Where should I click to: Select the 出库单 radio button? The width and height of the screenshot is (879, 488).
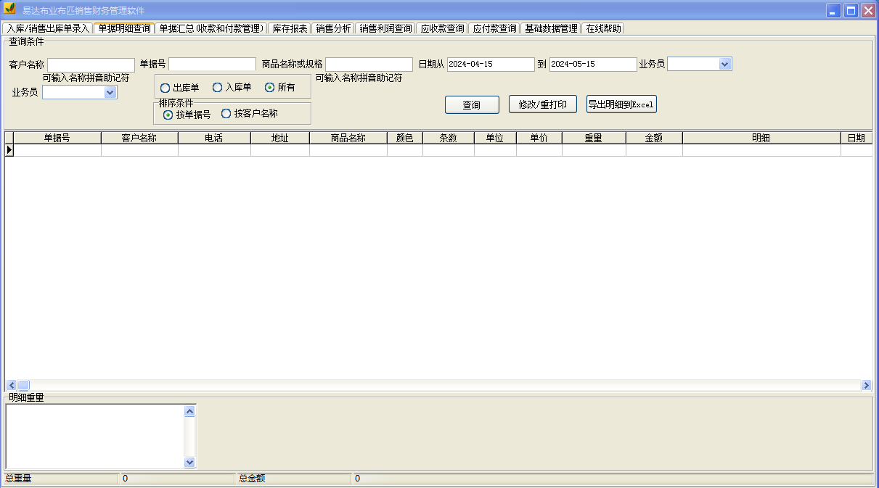click(x=179, y=87)
